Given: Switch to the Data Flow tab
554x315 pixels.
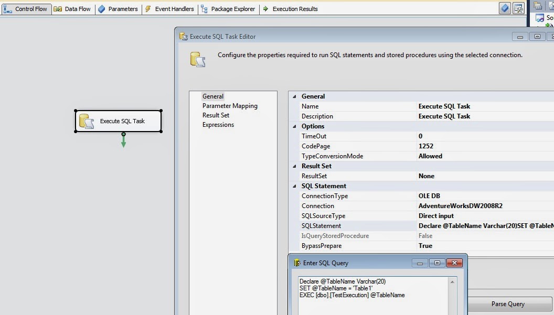Looking at the screenshot, I should (73, 9).
